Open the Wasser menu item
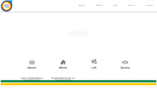Screen dimensions: 157x98 pos(82,5)
